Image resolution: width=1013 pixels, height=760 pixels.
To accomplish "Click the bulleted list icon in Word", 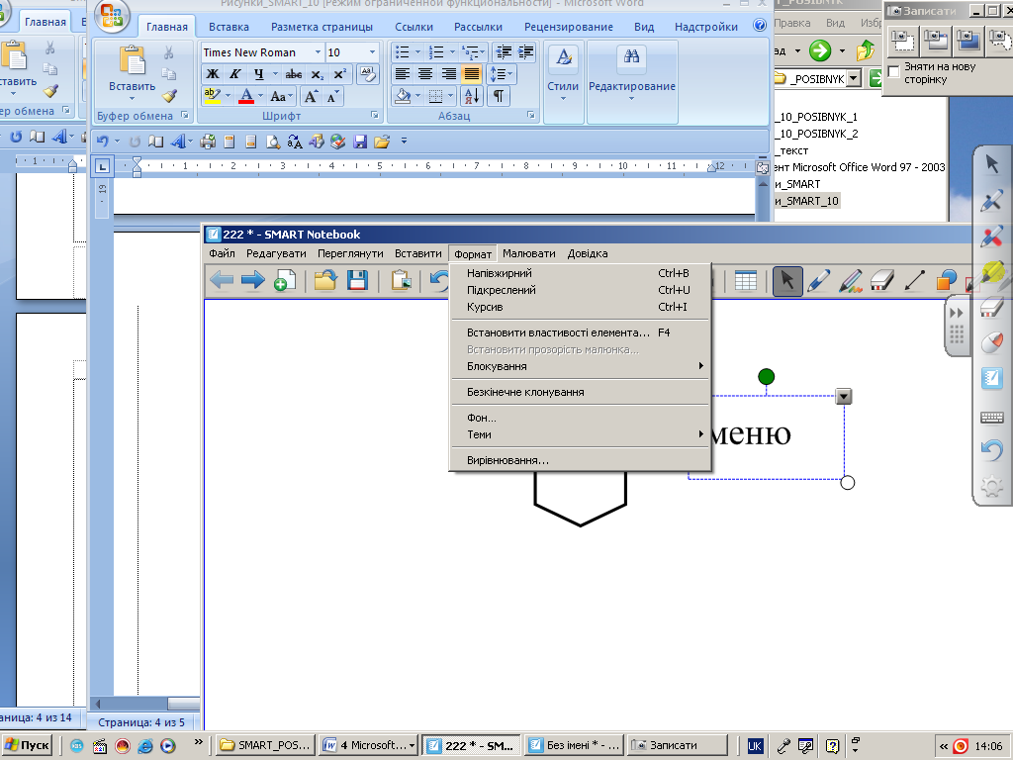I will click(403, 52).
